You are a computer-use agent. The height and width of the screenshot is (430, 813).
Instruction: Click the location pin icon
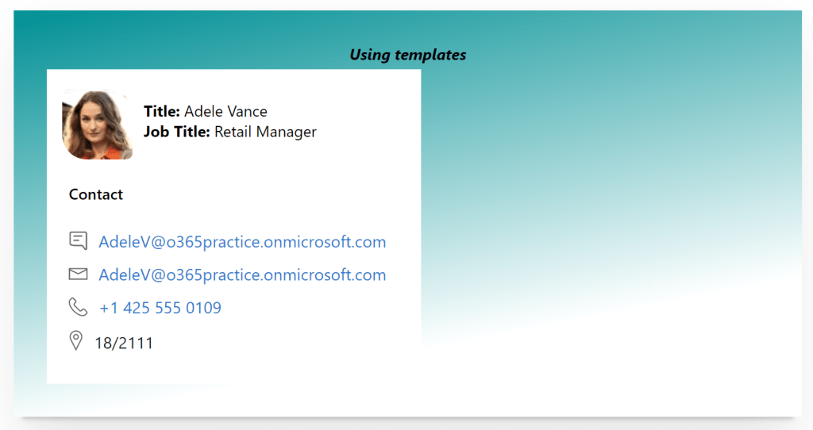pos(76,341)
